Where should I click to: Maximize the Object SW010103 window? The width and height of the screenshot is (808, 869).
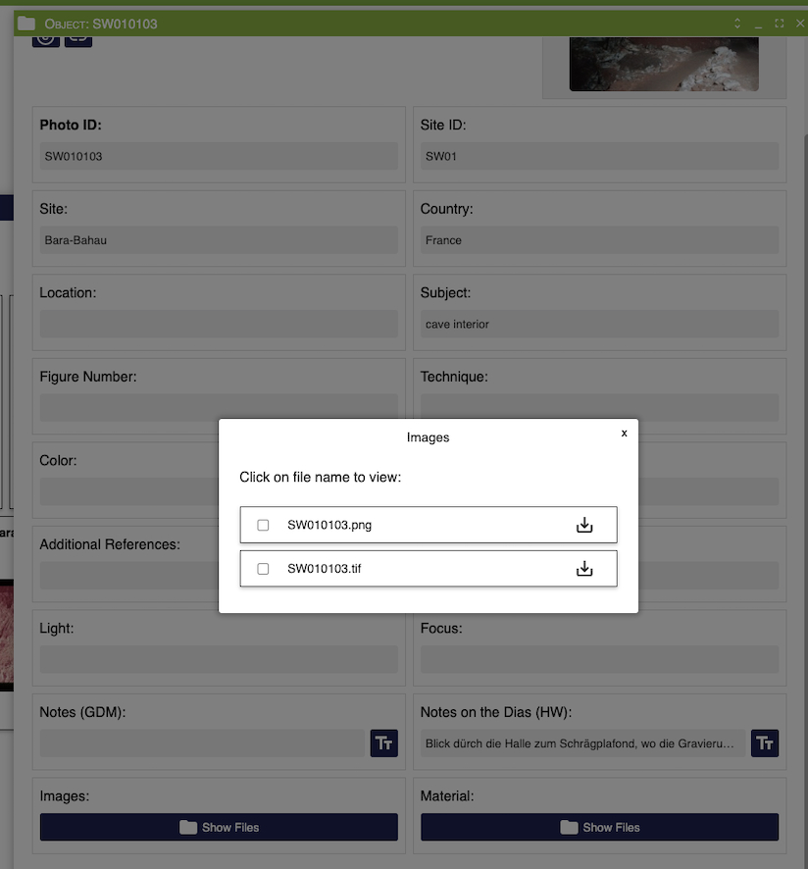(x=779, y=24)
